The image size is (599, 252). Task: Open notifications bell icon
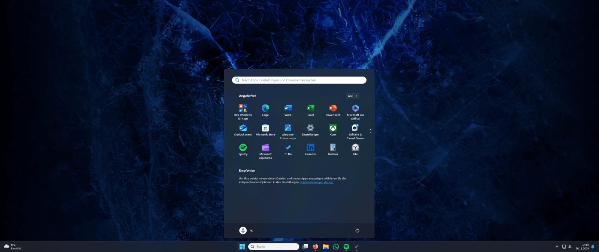coord(593,247)
